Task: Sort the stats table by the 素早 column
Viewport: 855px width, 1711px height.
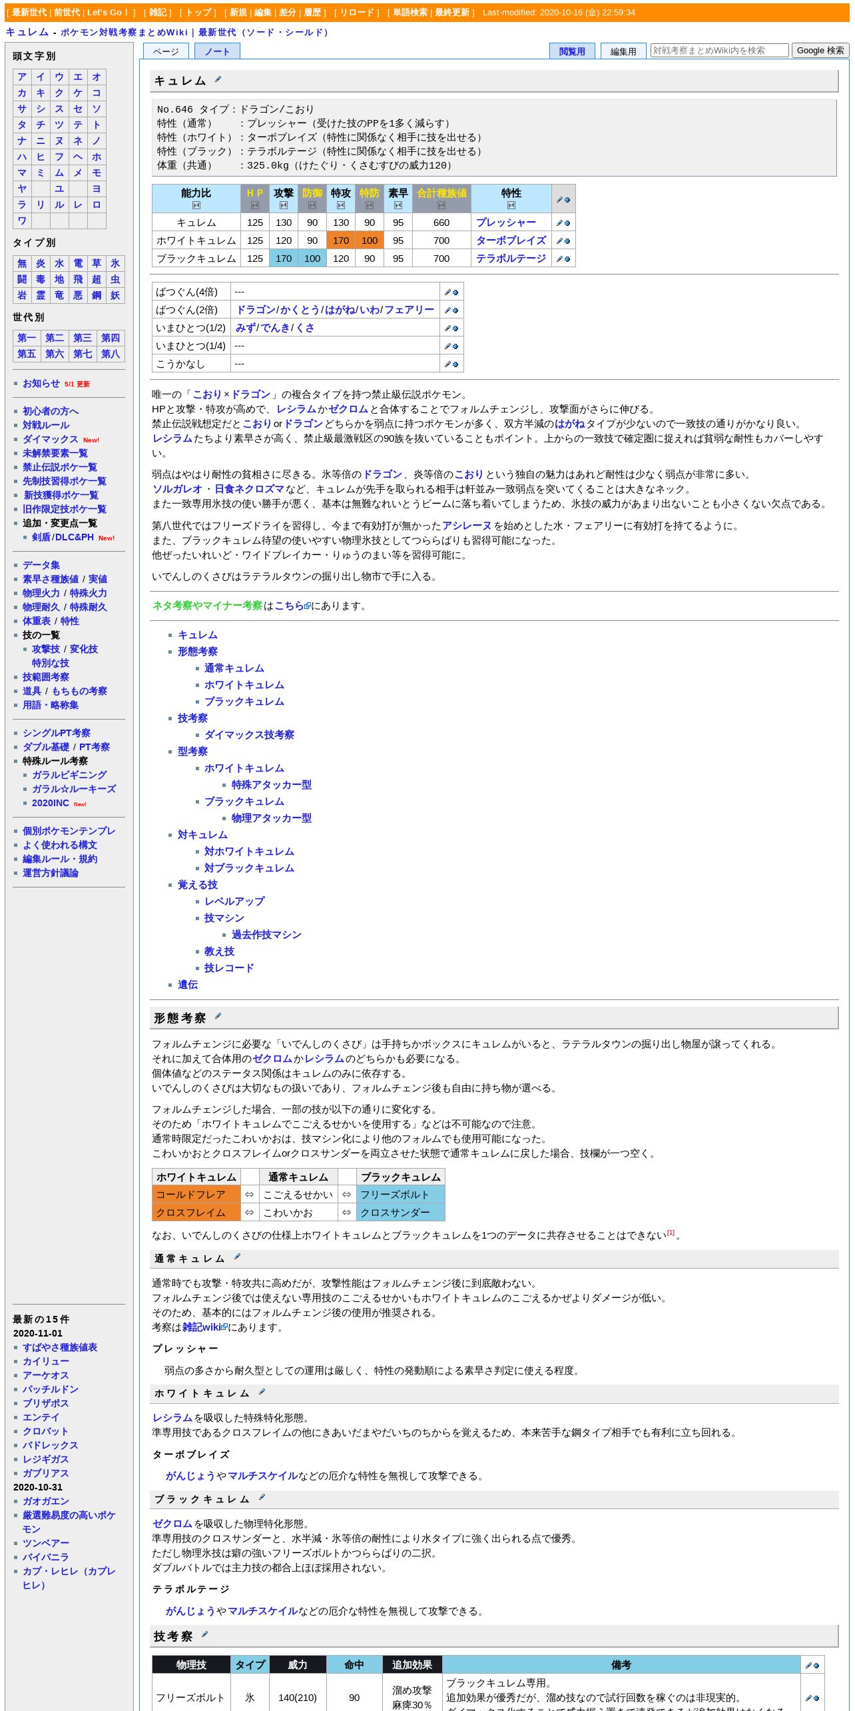Action: pyautogui.click(x=398, y=205)
